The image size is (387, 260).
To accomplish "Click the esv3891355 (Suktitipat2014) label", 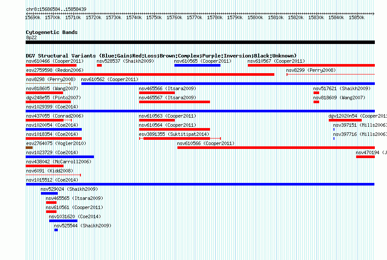I will 174,134.
